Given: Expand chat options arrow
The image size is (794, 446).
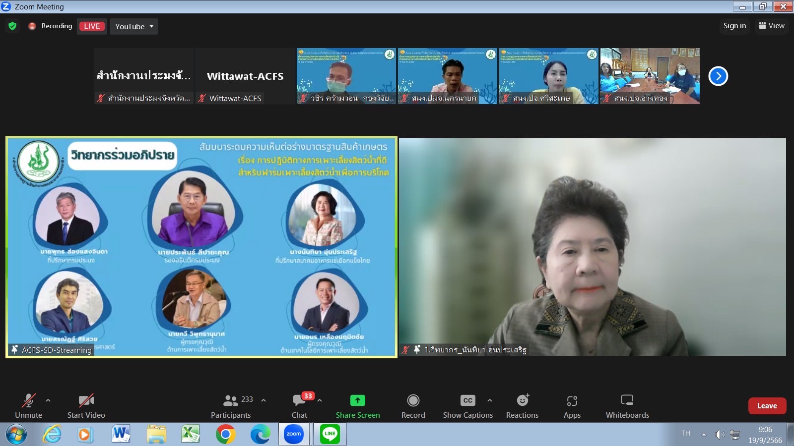Looking at the screenshot, I should pos(320,400).
